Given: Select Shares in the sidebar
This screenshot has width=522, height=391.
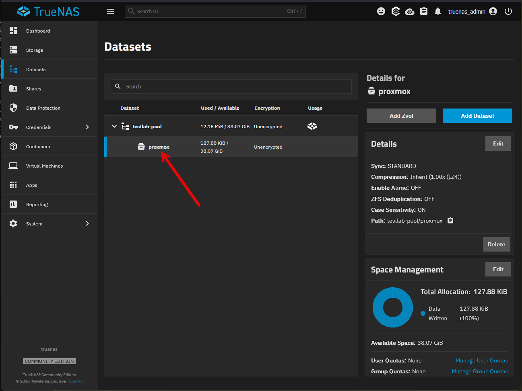Looking at the screenshot, I should click(50, 88).
